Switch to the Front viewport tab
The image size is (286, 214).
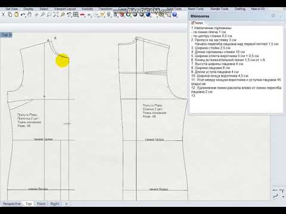click(41, 204)
